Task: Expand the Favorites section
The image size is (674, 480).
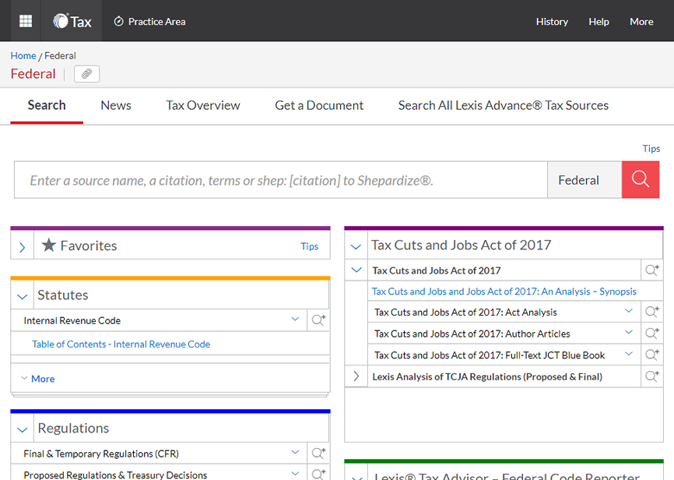Action: (x=22, y=246)
